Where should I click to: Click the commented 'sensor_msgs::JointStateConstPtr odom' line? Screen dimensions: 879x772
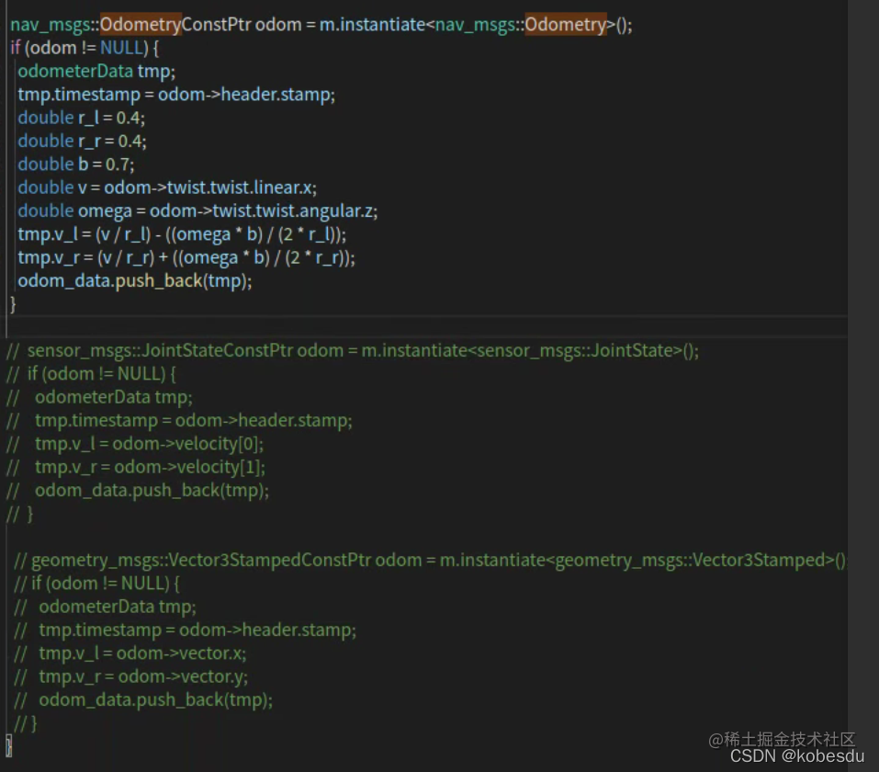pos(354,351)
